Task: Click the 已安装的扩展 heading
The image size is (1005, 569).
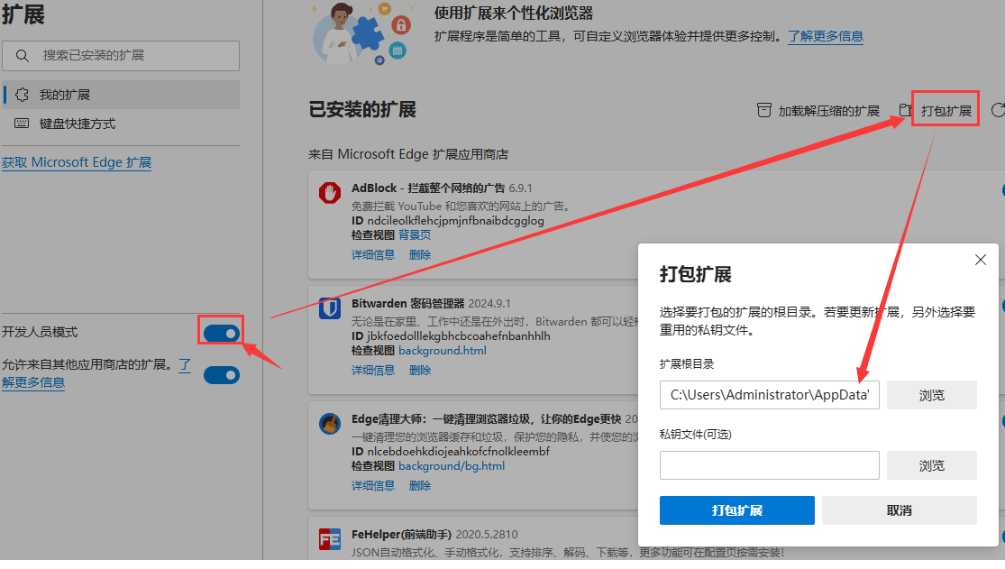Action: tap(362, 110)
